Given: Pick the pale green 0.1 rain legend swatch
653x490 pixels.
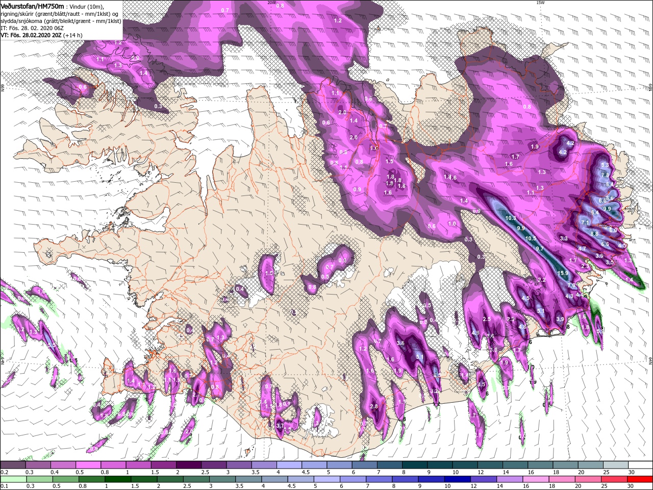Looking at the screenshot, I should pyautogui.click(x=13, y=479).
